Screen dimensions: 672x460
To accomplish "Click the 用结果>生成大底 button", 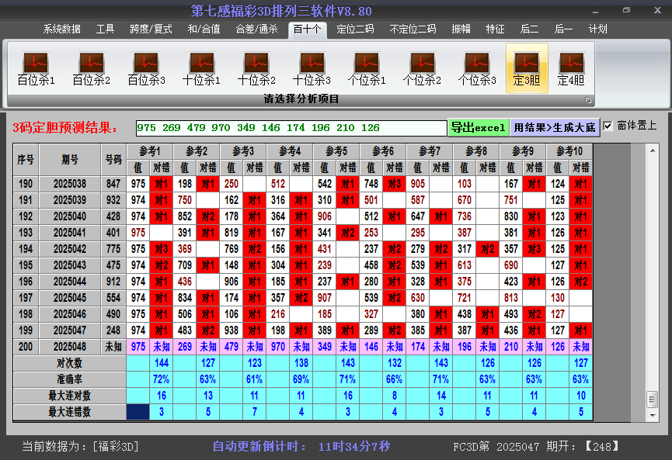I will 555,127.
